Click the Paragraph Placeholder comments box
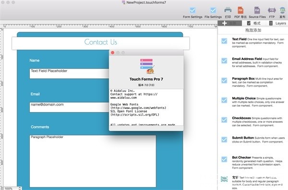The height and width of the screenshot is (190, 288). [93, 161]
